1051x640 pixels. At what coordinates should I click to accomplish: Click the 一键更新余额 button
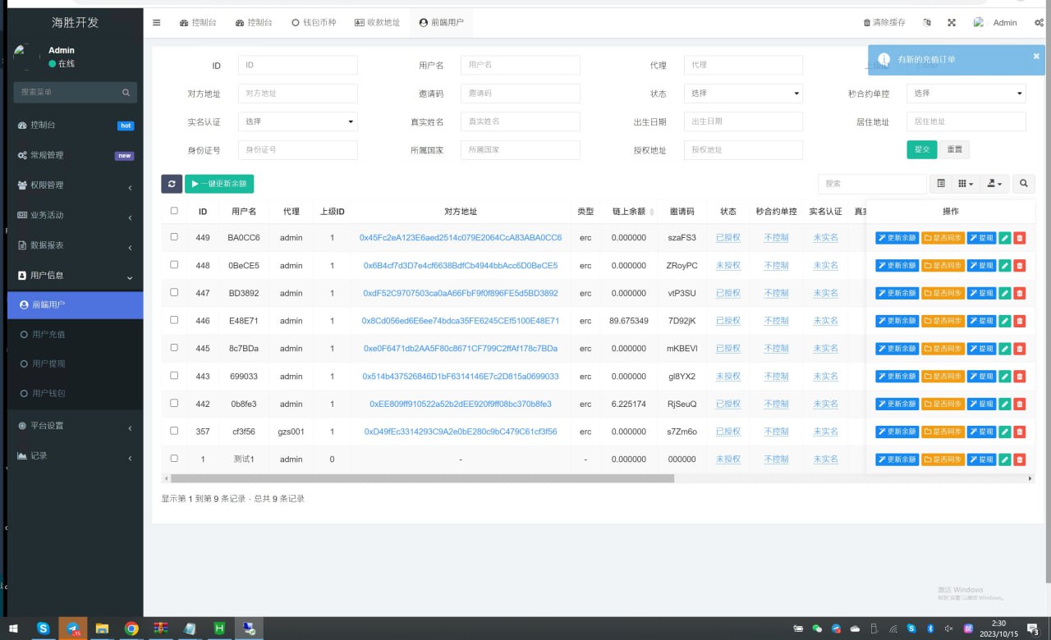(x=219, y=184)
